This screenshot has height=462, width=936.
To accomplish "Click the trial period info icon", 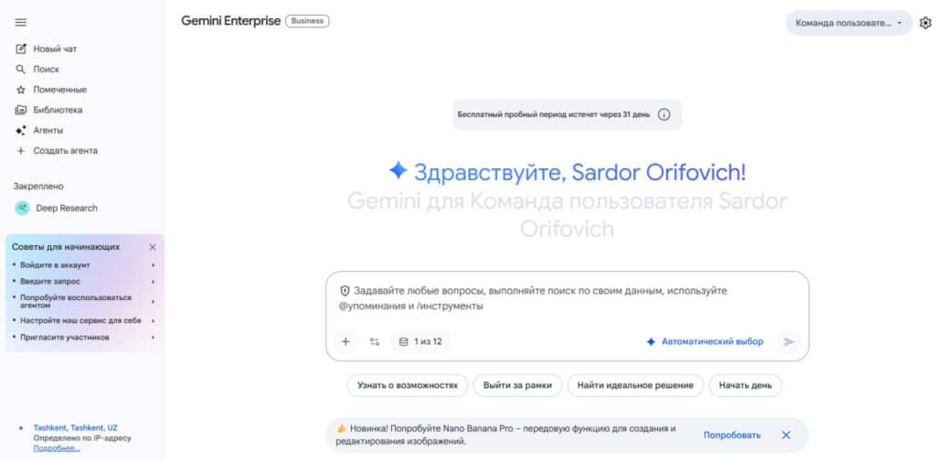I will click(665, 114).
